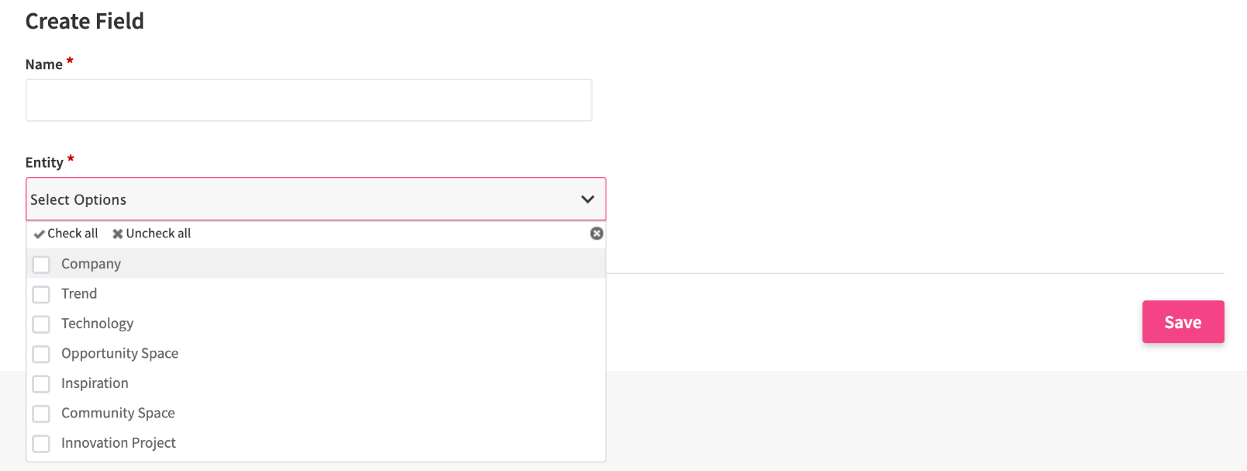Click the X icon beside Uncheck all
The image size is (1247, 471).
pyautogui.click(x=117, y=233)
